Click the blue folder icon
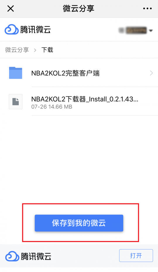Image resolution: width=158 pixels, height=272 pixels. [16, 73]
